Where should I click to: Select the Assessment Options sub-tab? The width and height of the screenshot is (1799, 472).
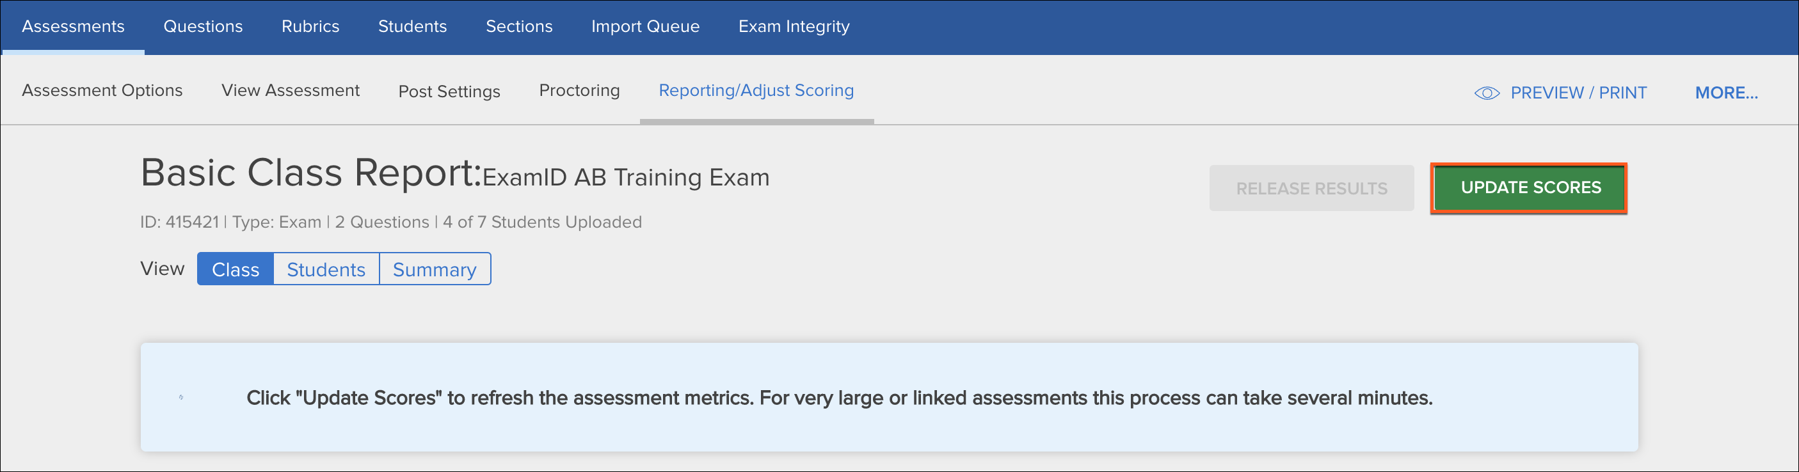click(102, 91)
